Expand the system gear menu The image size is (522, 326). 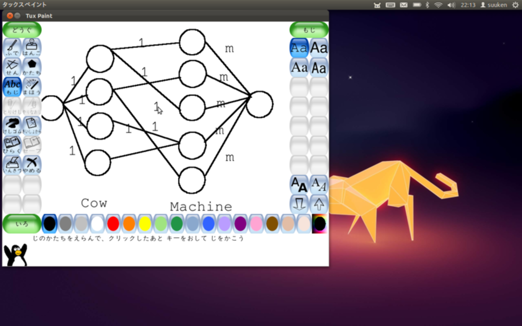pos(515,5)
